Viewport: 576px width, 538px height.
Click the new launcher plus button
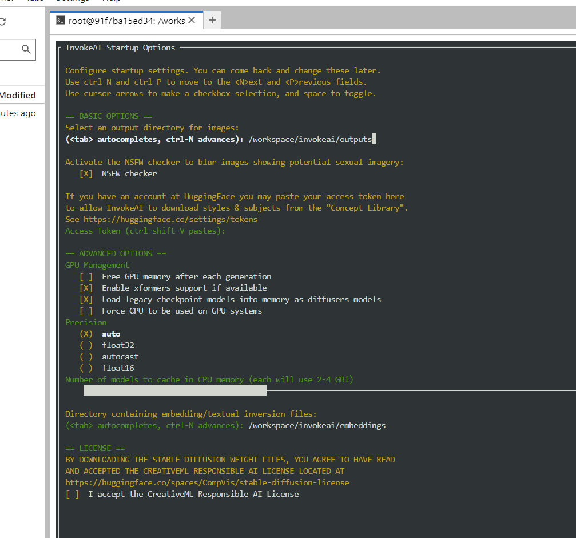coord(212,21)
